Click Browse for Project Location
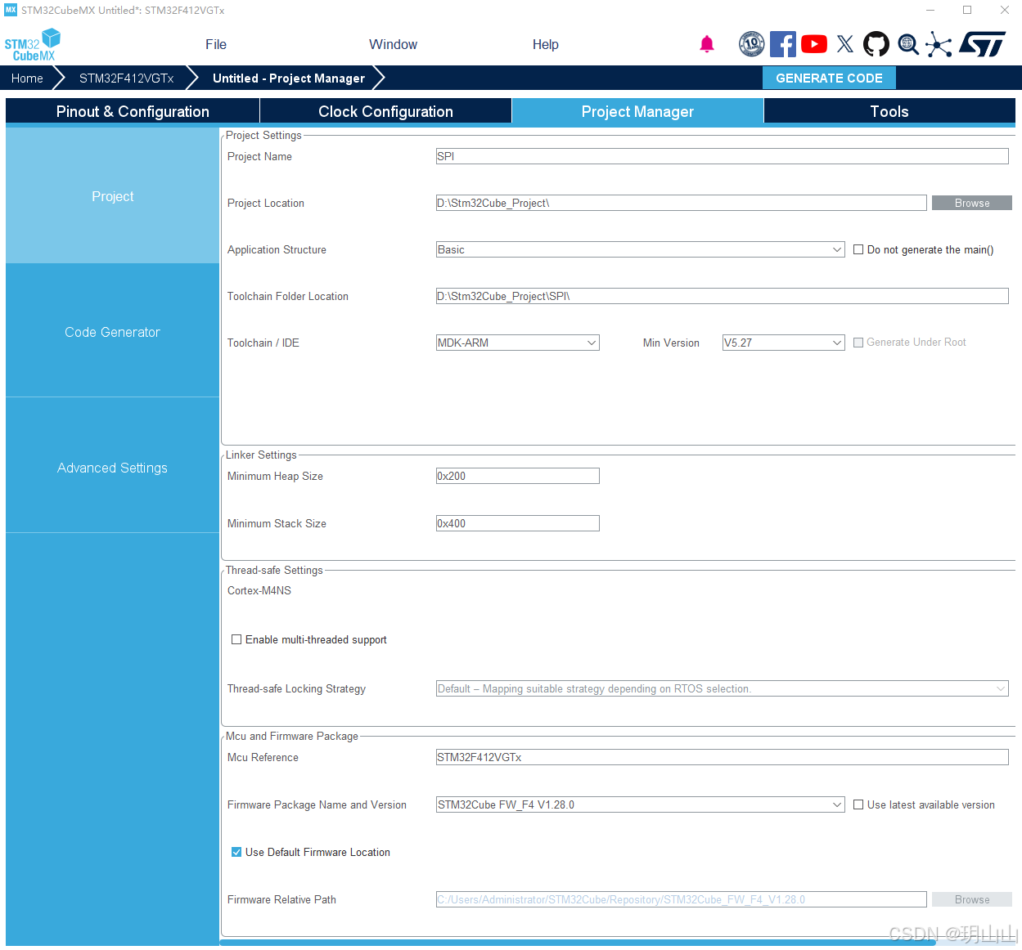 coord(972,203)
